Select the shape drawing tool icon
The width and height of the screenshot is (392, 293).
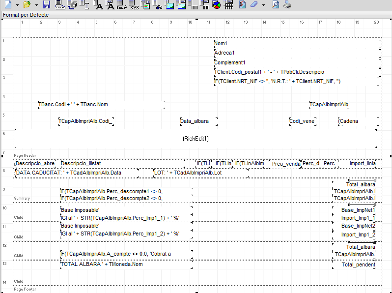click(x=158, y=4)
